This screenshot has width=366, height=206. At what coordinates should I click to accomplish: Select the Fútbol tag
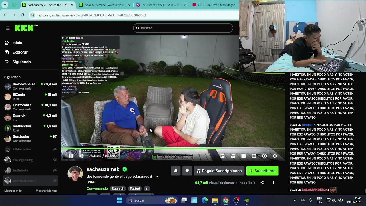[x=135, y=189]
